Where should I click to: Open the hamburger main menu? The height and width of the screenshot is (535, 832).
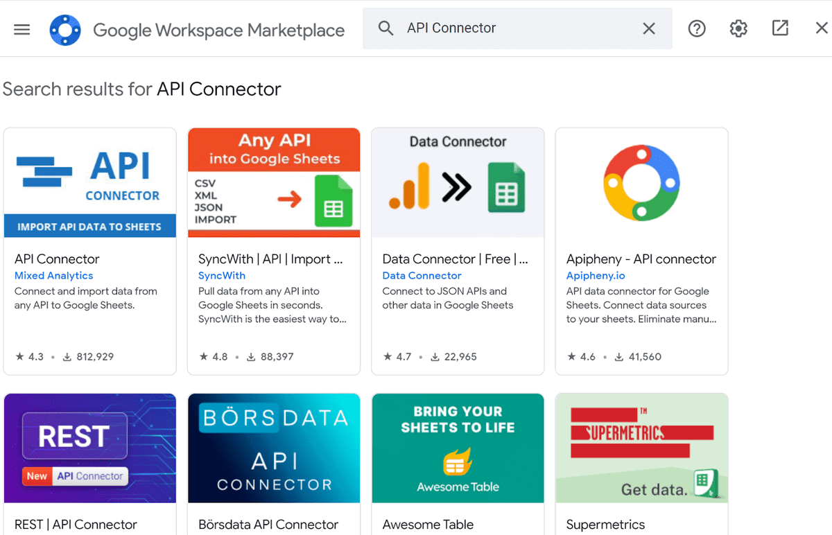(x=22, y=29)
